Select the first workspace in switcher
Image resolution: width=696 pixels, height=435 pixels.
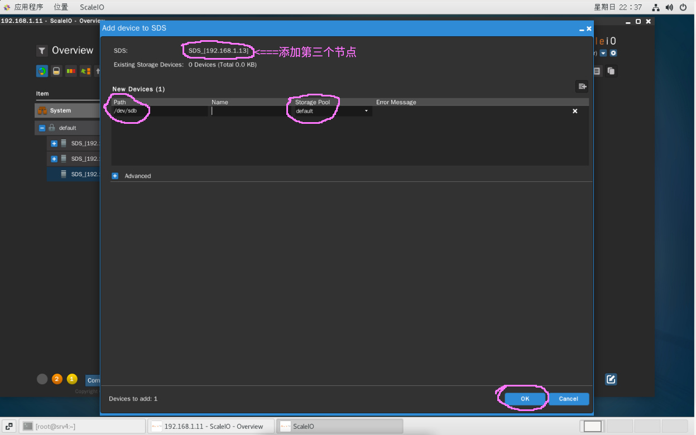tap(593, 426)
